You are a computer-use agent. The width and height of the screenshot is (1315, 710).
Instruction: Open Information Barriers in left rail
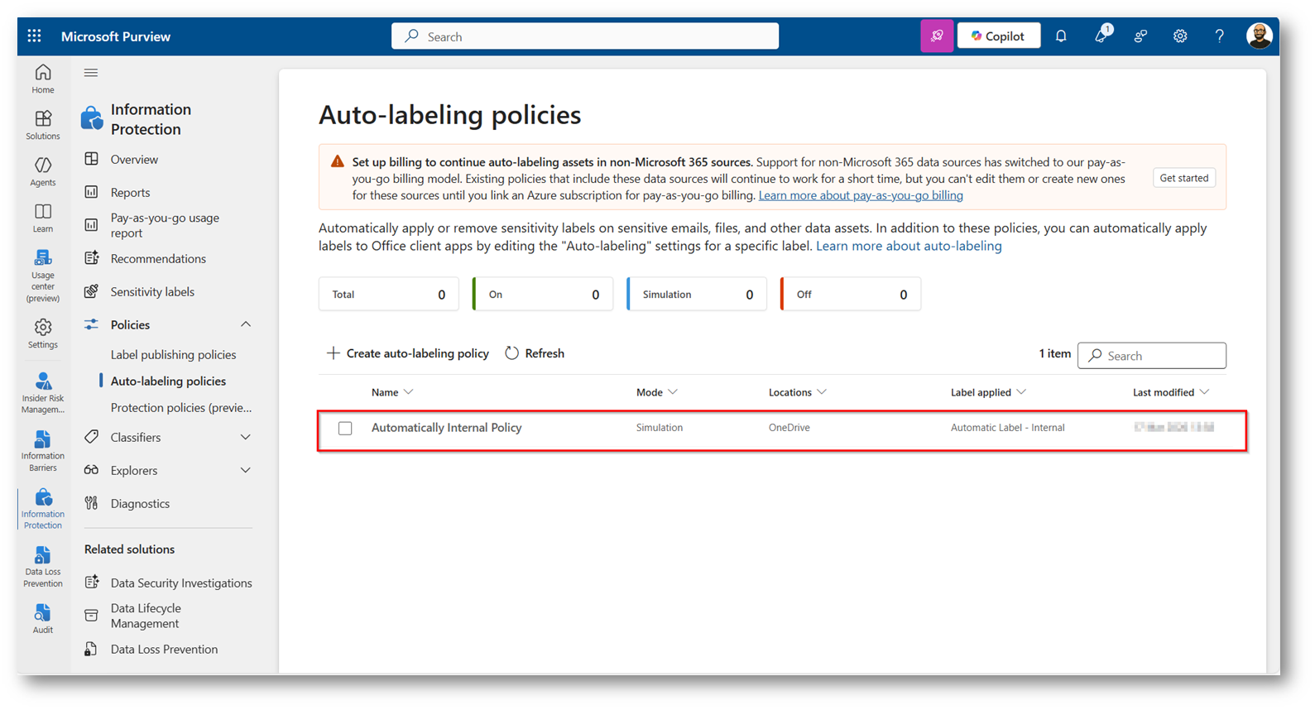click(x=43, y=449)
